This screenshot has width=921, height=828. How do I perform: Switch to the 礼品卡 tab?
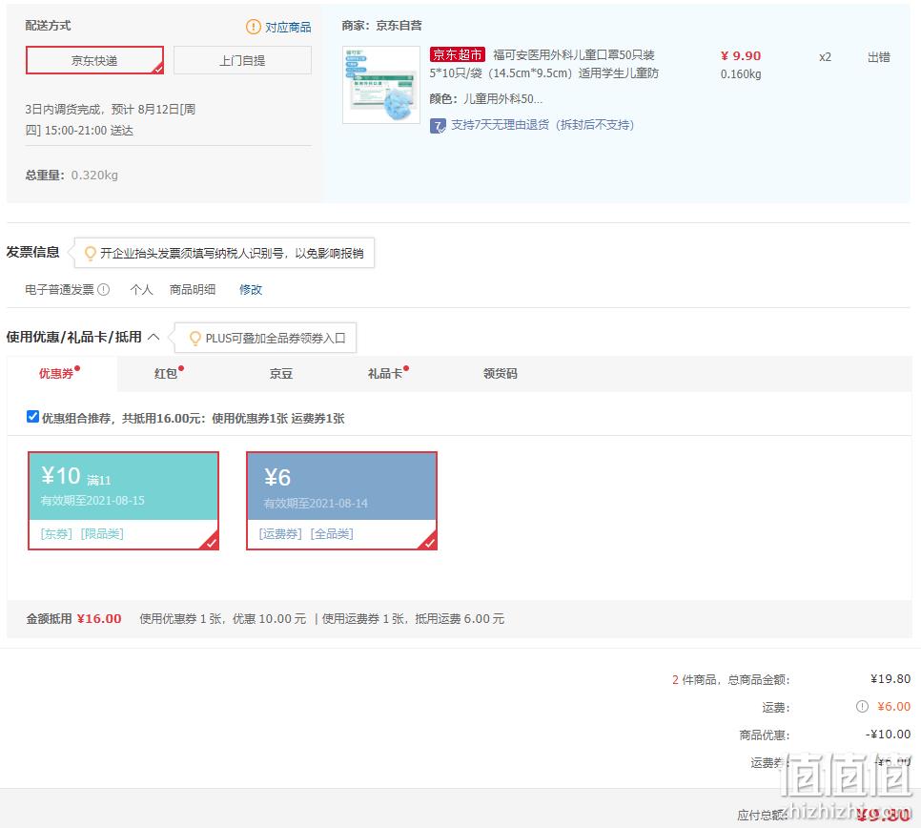pos(385,374)
